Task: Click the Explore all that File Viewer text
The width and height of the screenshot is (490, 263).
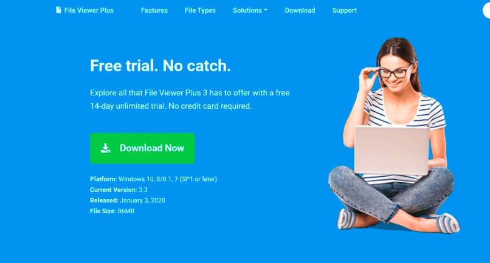Action: [190, 93]
